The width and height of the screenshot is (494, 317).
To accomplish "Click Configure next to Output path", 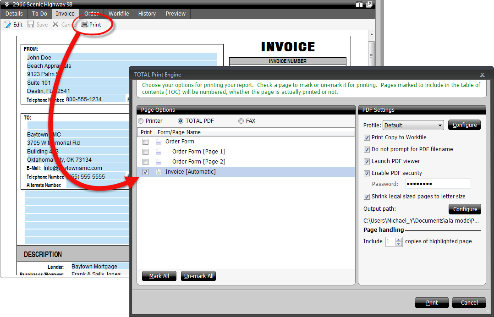I will click(465, 209).
